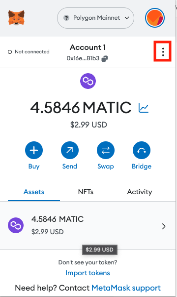Click the Bridge icon

coord(142,150)
